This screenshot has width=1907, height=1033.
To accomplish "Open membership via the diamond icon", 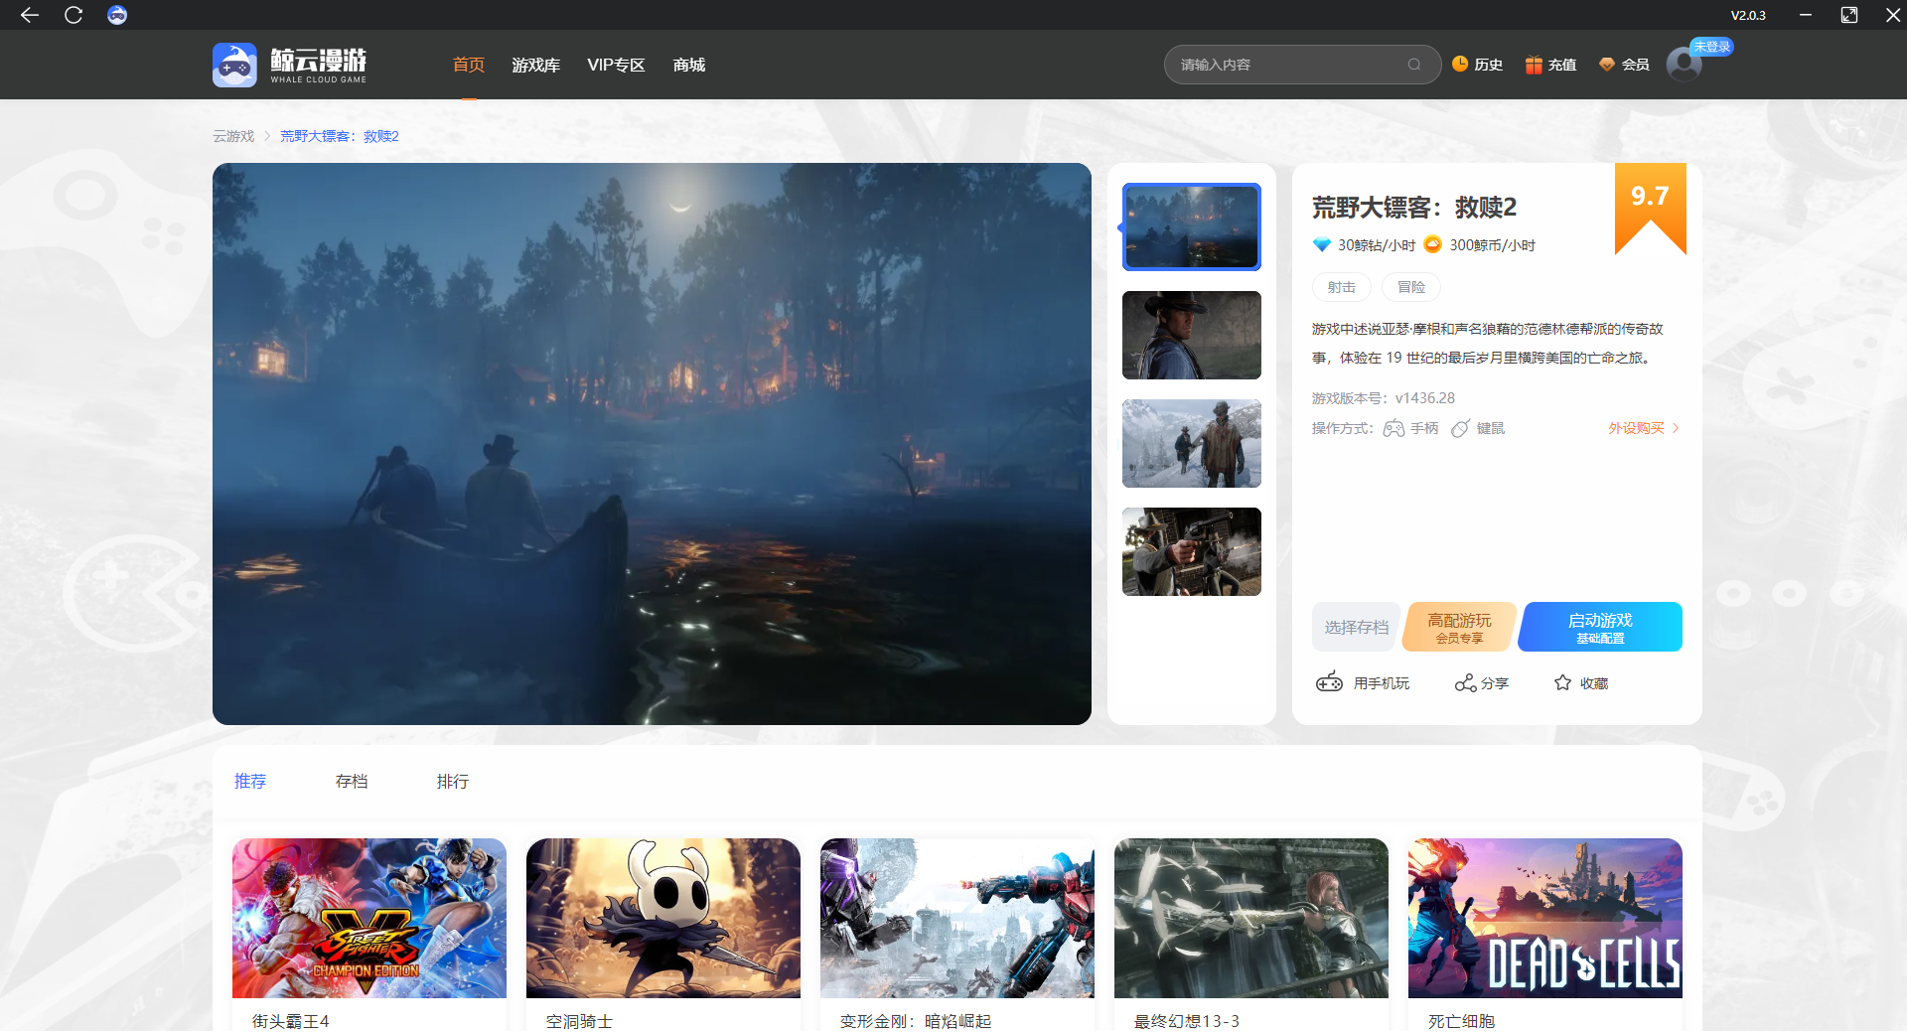I will click(x=1607, y=65).
